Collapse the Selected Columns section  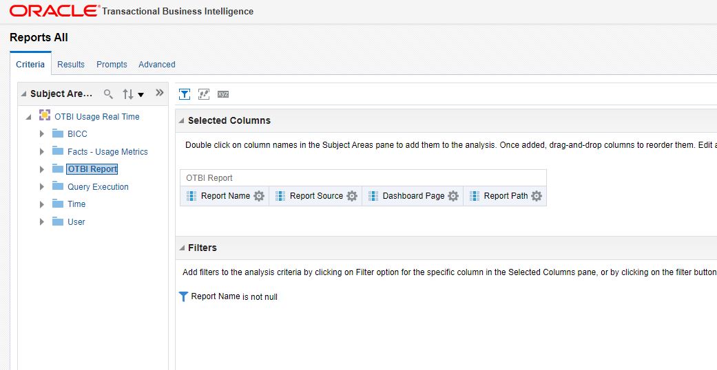[181, 120]
